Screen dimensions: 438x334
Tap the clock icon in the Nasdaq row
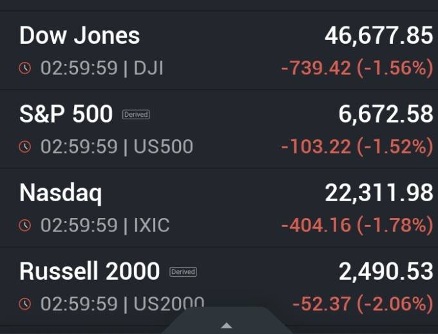pos(25,225)
